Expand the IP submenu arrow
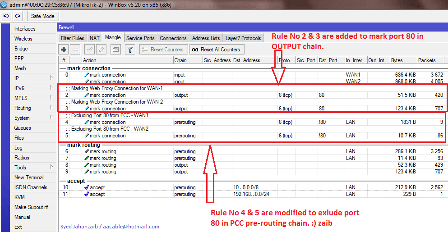Screen dimensions: 448x232 pos(51,77)
